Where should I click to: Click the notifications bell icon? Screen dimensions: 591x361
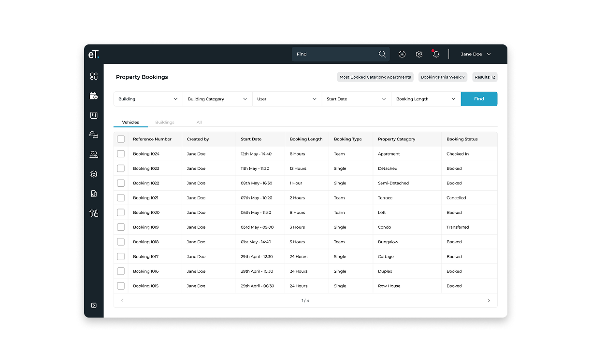[x=436, y=54]
